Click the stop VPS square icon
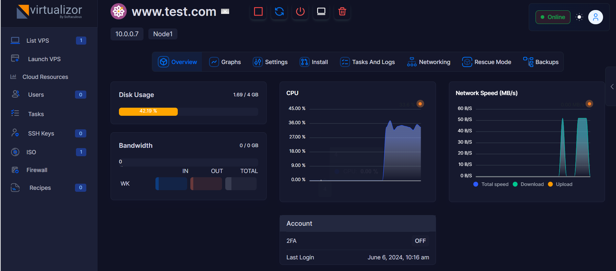Image resolution: width=616 pixels, height=271 pixels. click(x=258, y=12)
